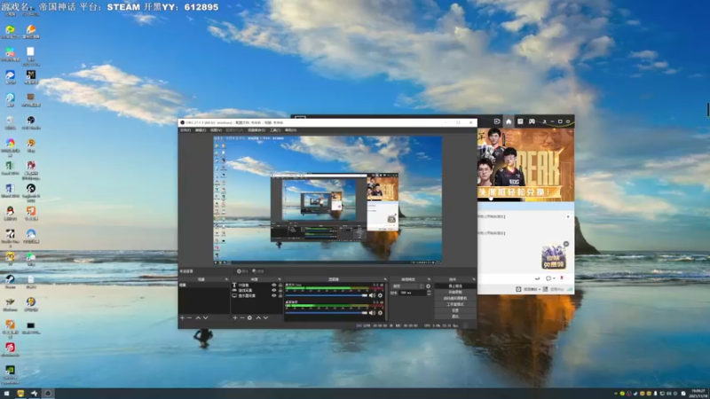The image size is (710, 399).
Task: Mute the second audio mixer channel
Action: click(372, 313)
